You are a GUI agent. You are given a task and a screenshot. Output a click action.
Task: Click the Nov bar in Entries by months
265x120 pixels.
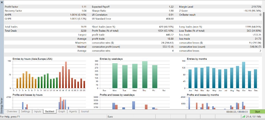[x=250, y=80]
